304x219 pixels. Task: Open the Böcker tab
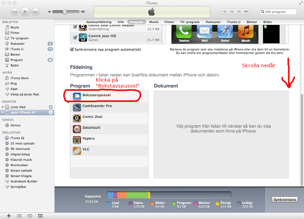tap(252, 22)
